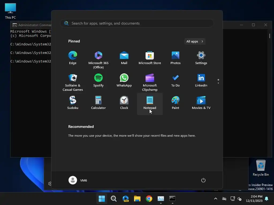274x205 pixels.
Task: Open Spotify
Action: (98, 81)
